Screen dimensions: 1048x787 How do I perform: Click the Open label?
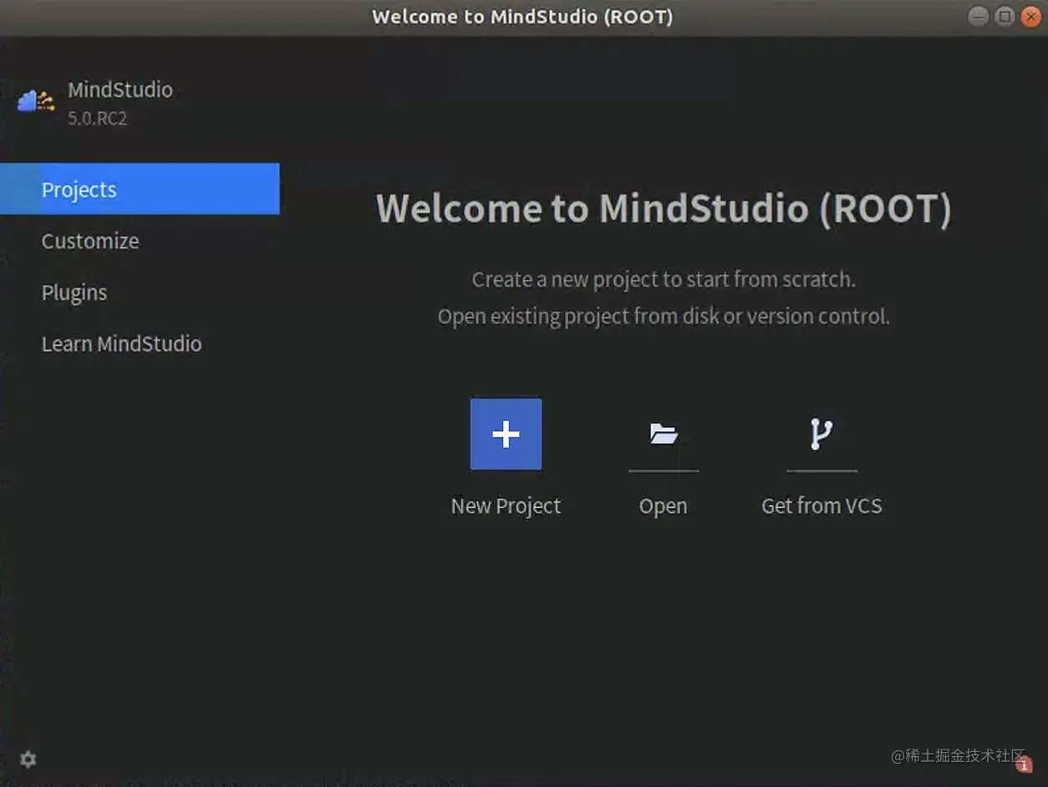pos(664,506)
